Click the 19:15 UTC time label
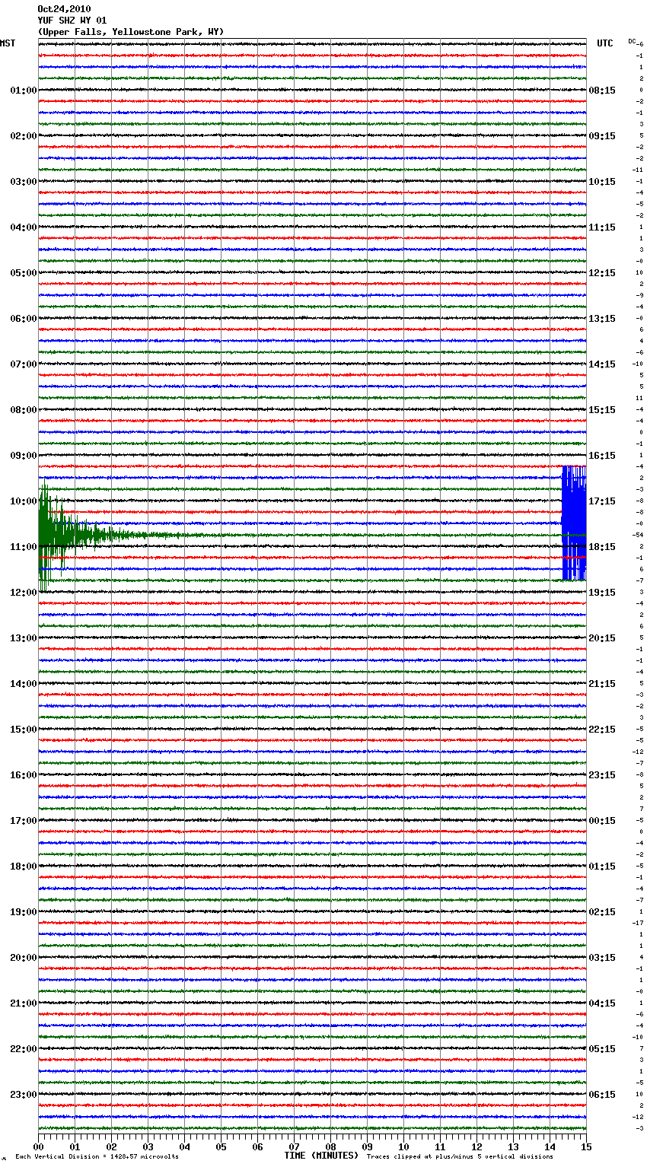This screenshot has height=1167, width=647. point(602,593)
